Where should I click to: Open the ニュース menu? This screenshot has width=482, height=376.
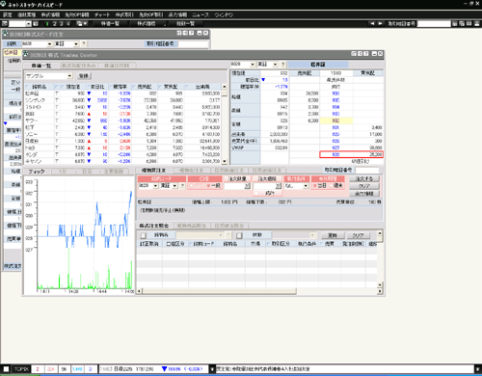pyautogui.click(x=201, y=14)
